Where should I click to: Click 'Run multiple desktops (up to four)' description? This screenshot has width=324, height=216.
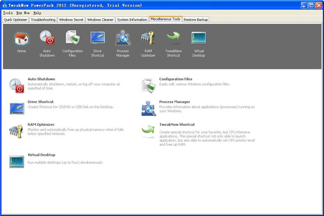pos(65,163)
